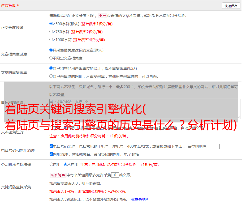Collapse the 过滤策略 section header
Image resolution: width=242 pixels, height=204 pixels.
coord(10,5)
